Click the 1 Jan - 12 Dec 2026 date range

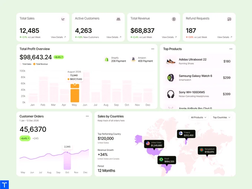(29, 120)
